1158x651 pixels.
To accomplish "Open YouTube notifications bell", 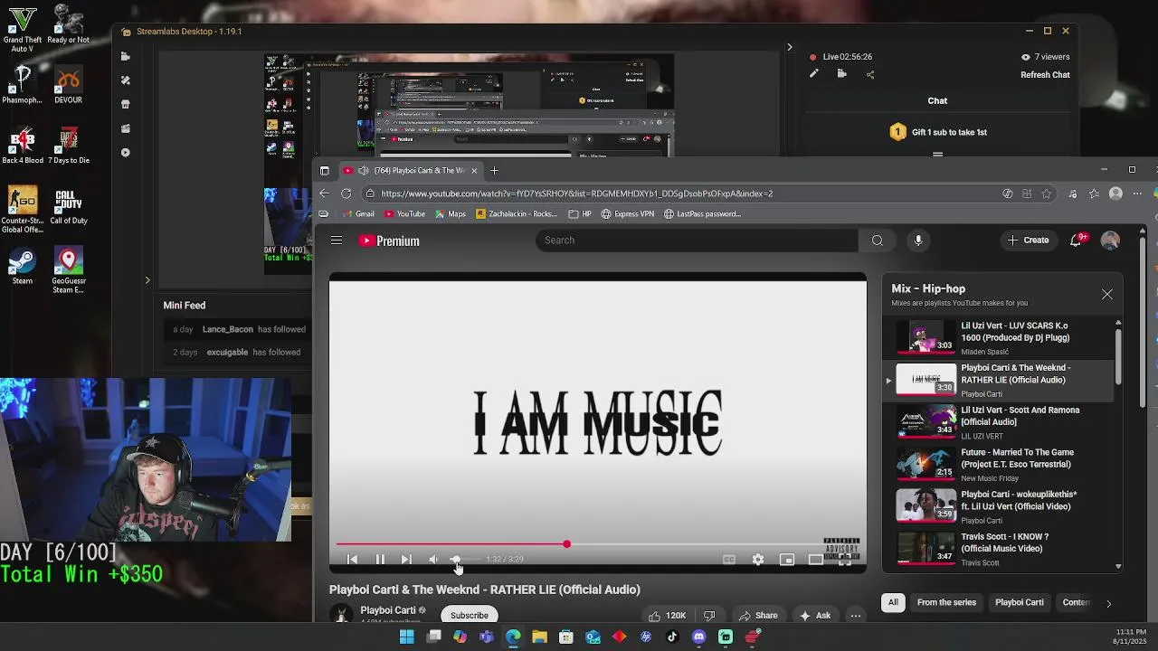I will tap(1077, 241).
